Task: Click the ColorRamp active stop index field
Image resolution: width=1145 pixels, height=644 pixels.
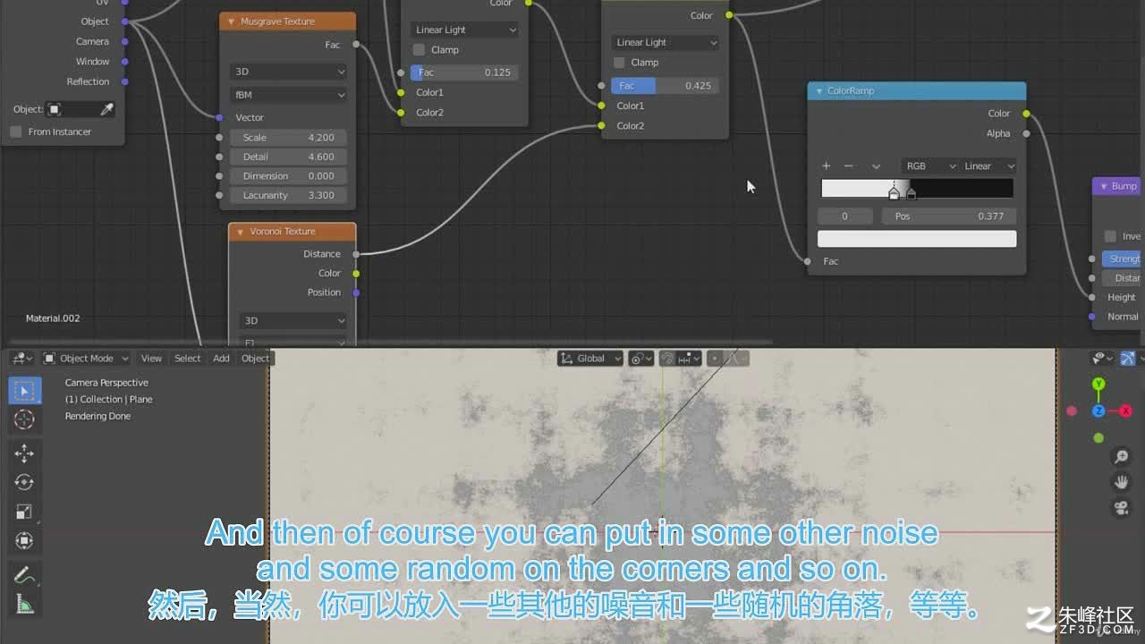Action: pos(845,216)
